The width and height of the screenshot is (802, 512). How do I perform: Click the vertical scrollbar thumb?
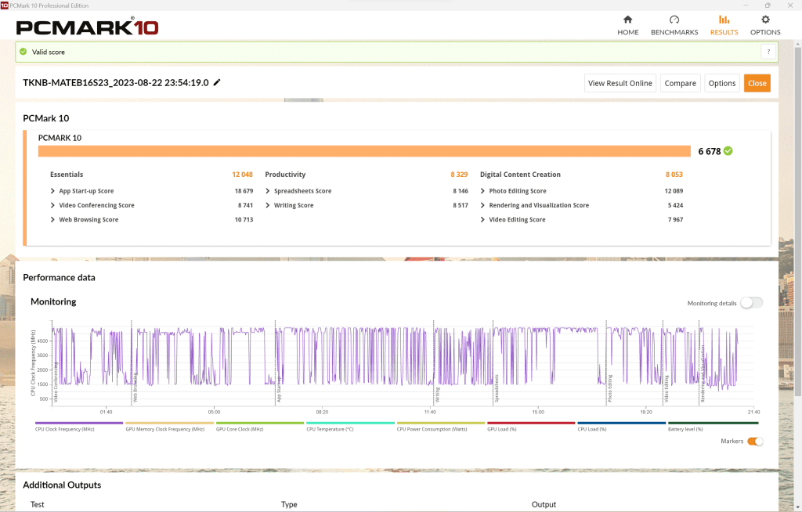click(x=797, y=222)
